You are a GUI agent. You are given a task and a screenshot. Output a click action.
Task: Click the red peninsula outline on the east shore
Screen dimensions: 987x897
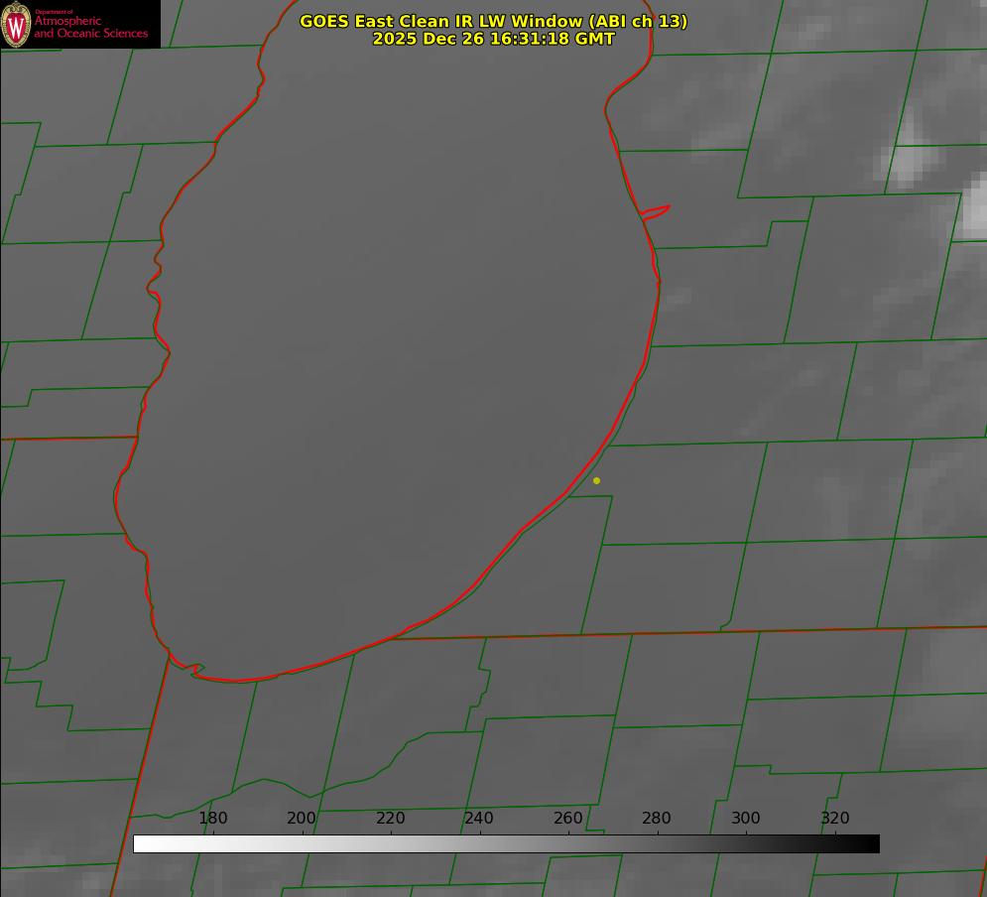[x=657, y=210]
